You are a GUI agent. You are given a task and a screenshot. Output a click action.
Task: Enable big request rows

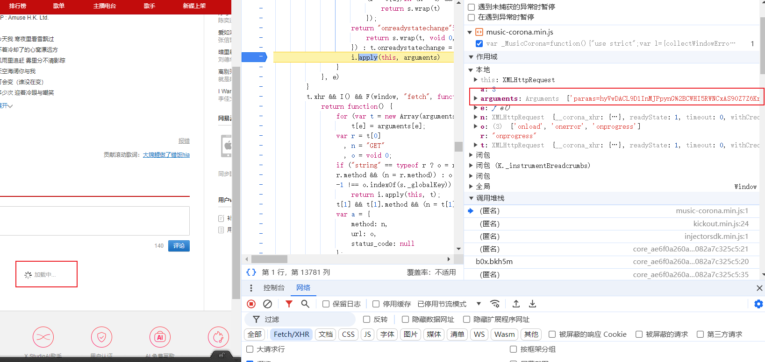(x=250, y=349)
